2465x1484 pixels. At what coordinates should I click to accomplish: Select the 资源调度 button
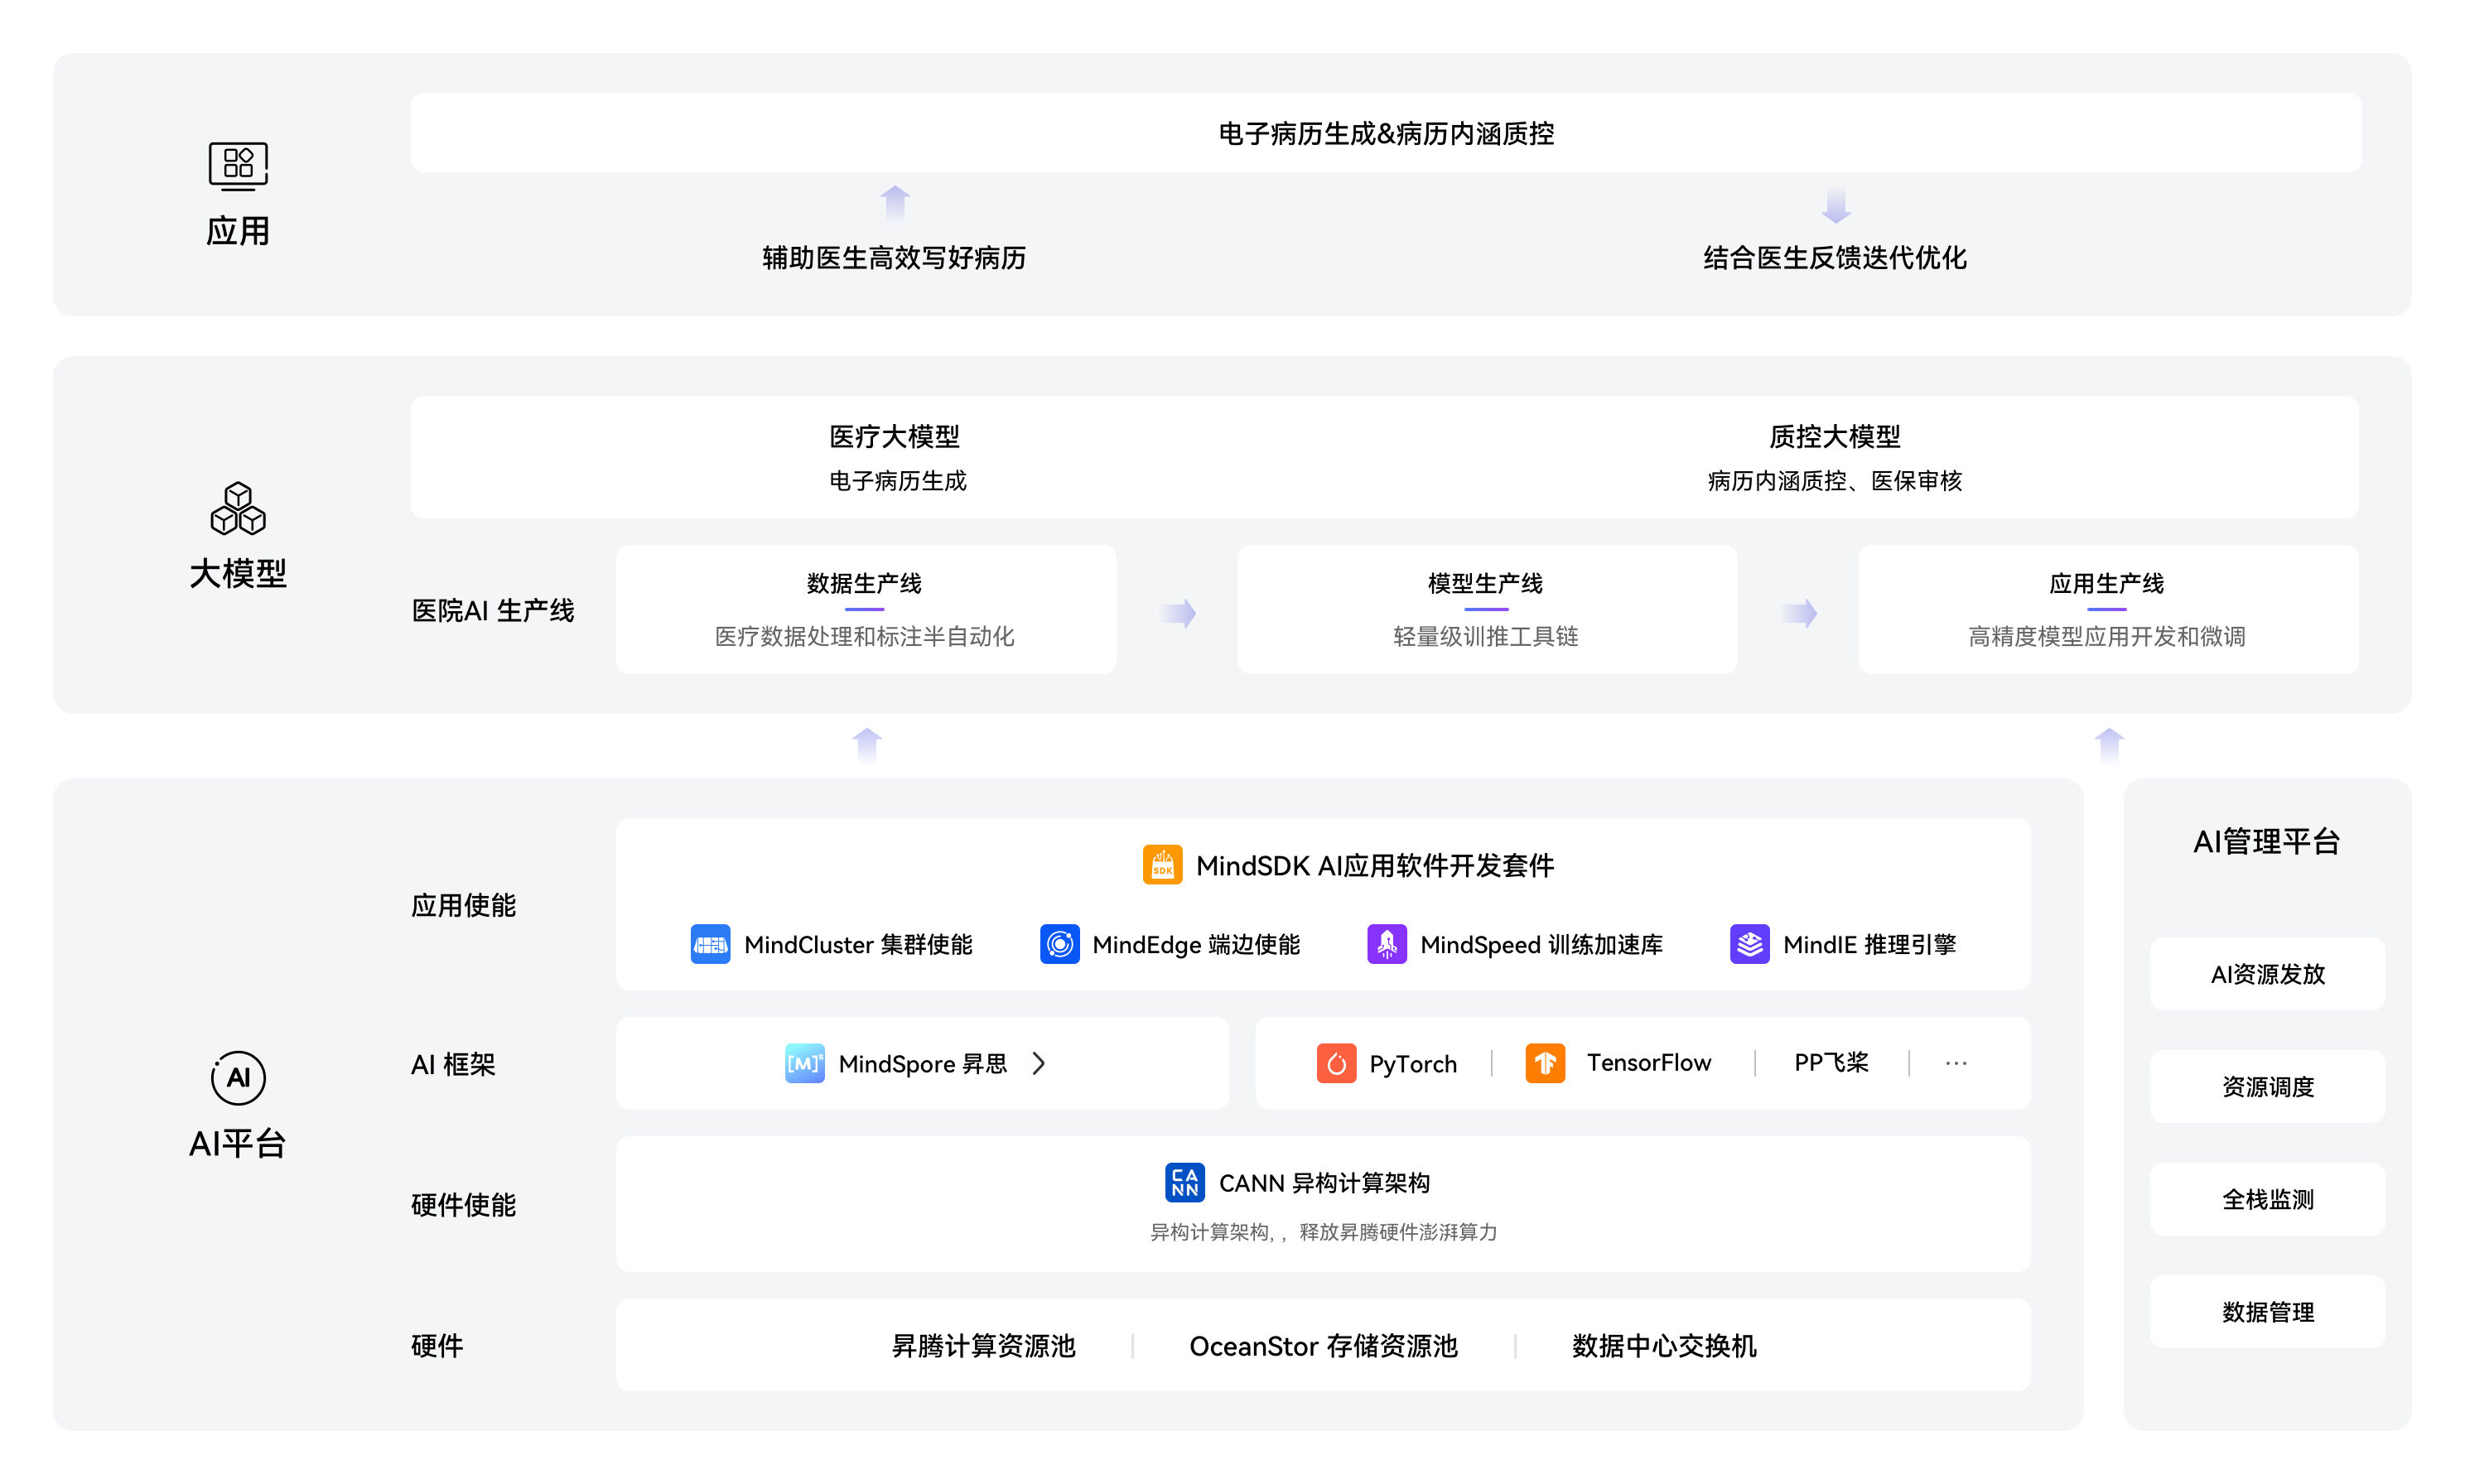[2266, 1087]
